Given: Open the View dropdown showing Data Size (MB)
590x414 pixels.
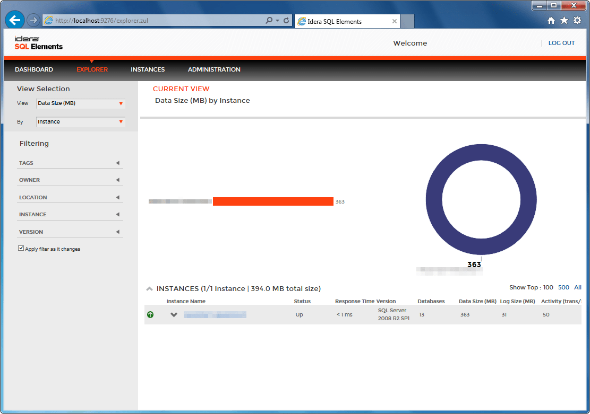Looking at the screenshot, I should [80, 103].
